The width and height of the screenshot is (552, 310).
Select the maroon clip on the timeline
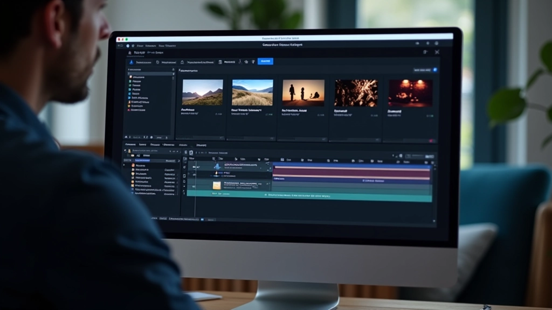tap(351, 172)
